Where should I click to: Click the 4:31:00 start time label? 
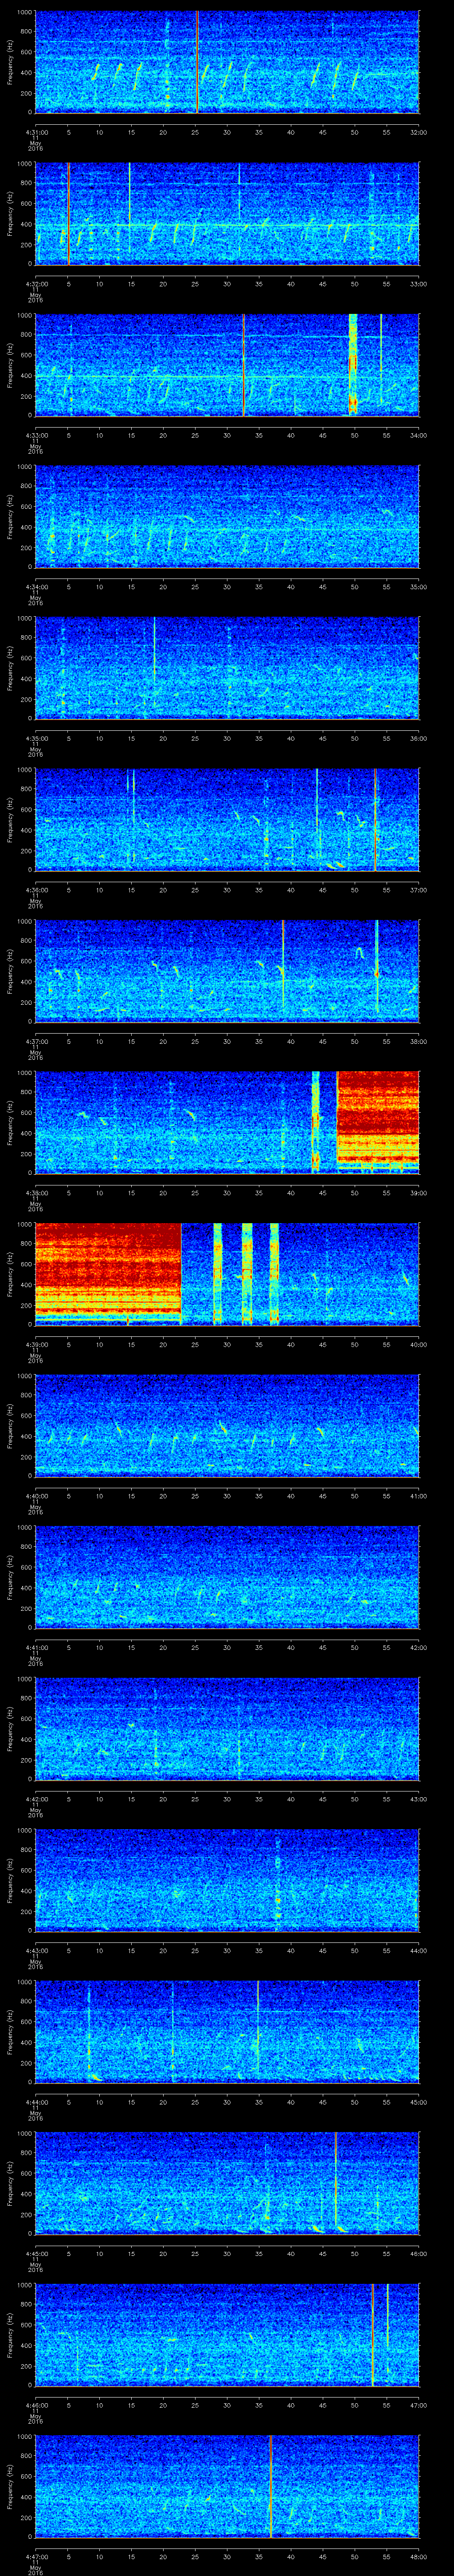[x=36, y=131]
